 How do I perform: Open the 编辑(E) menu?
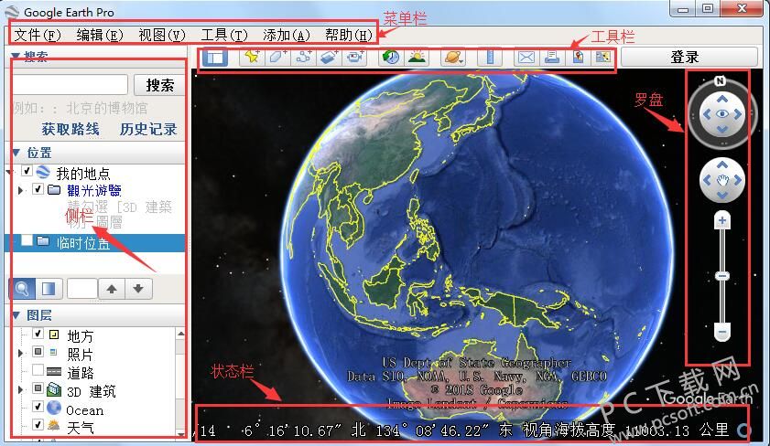point(100,35)
